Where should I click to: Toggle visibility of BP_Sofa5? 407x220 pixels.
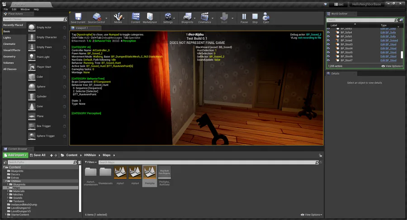[x=328, y=36]
